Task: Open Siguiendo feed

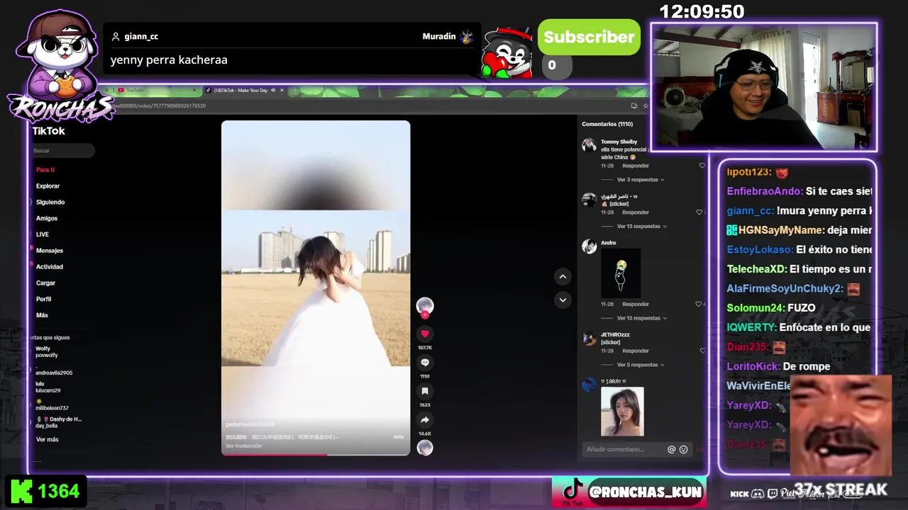Action: [50, 203]
